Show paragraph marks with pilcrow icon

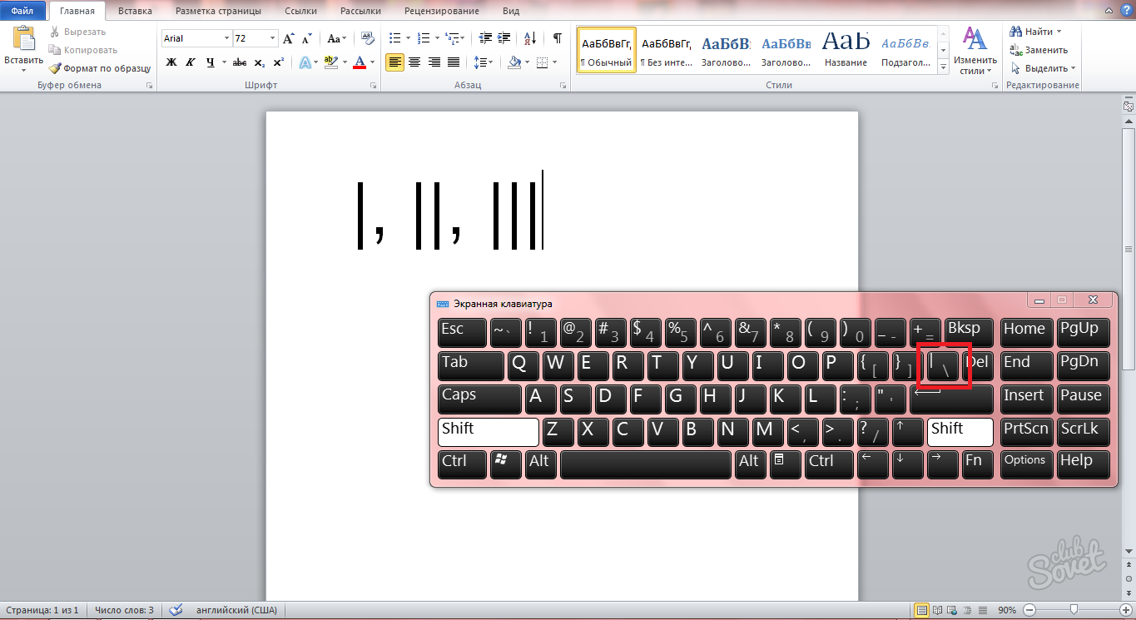tap(557, 38)
